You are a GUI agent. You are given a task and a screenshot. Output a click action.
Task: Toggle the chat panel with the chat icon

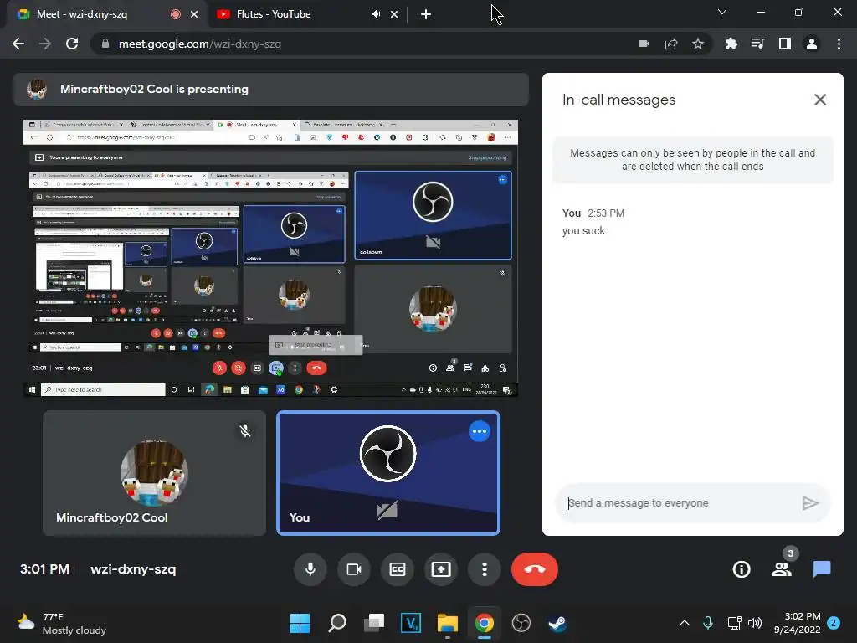[822, 569]
